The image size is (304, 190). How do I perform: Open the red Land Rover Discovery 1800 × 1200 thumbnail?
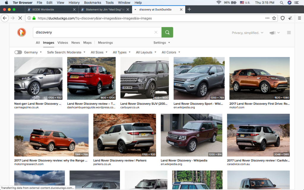(x=91, y=78)
